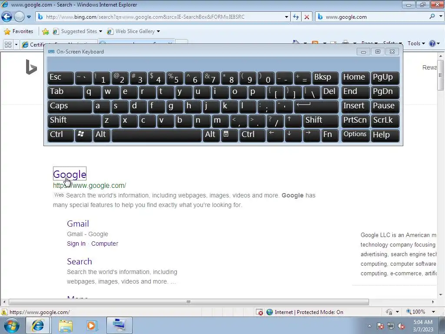The image size is (445, 334).
Task: Click the pop-up blocked icon in the status bar
Action: coord(259,312)
